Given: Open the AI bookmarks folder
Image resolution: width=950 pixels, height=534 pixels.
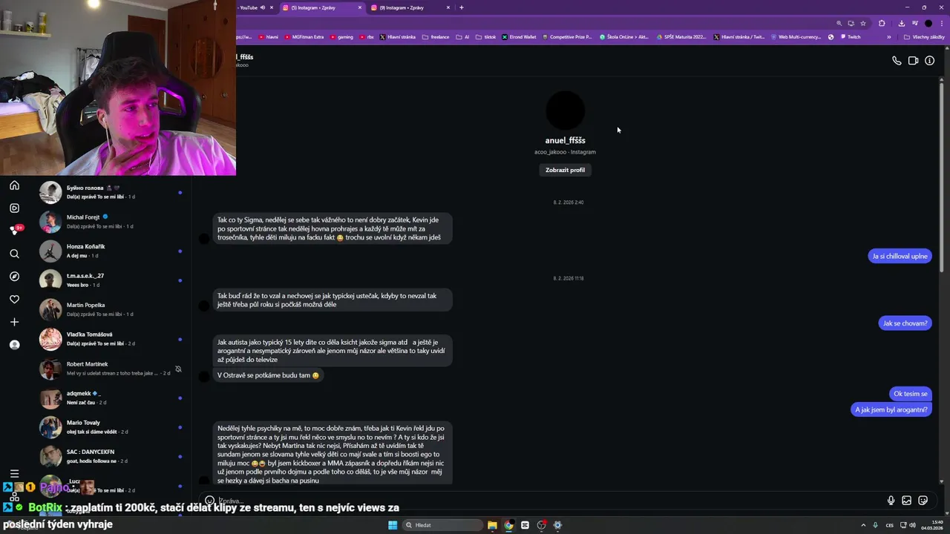Looking at the screenshot, I should coord(463,37).
